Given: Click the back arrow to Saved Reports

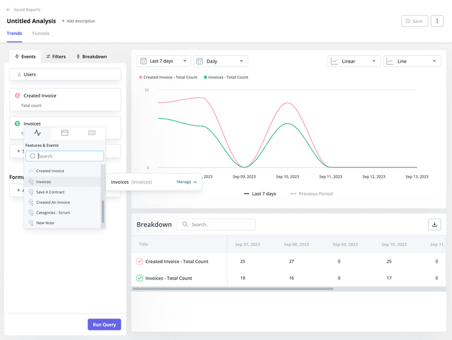Looking at the screenshot, I should [x=8, y=10].
